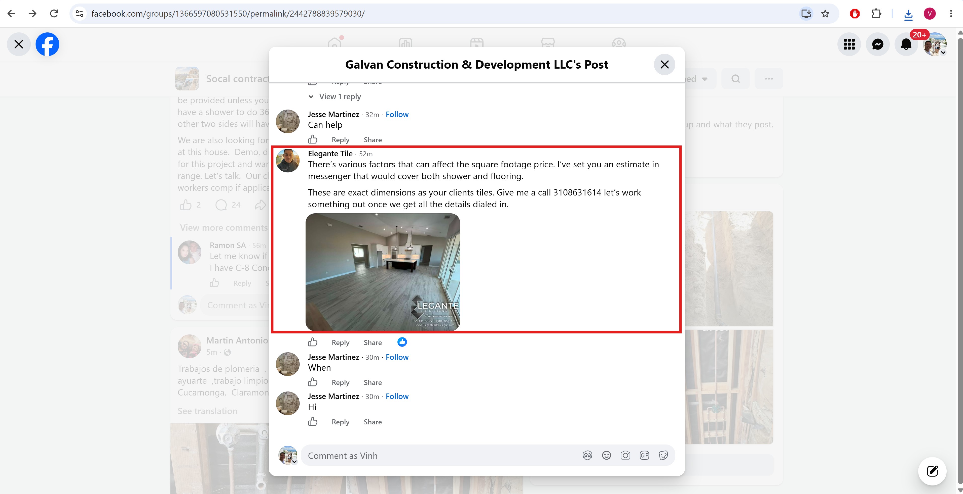Share the 'Hi' comment
Screen dimensions: 963x494
coord(373,422)
